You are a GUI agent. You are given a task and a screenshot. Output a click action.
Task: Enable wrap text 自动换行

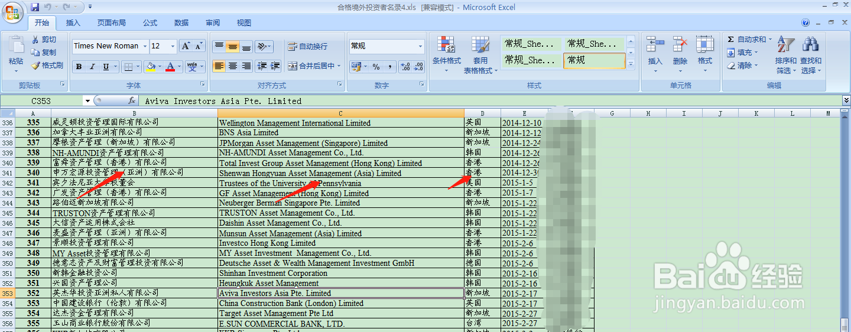pos(307,46)
